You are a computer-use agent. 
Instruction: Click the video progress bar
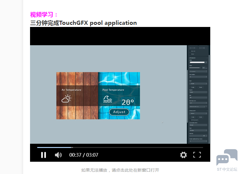(120, 147)
